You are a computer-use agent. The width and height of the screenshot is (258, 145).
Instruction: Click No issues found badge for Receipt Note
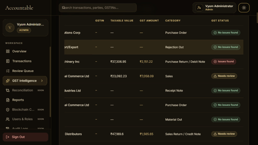[x=226, y=91]
